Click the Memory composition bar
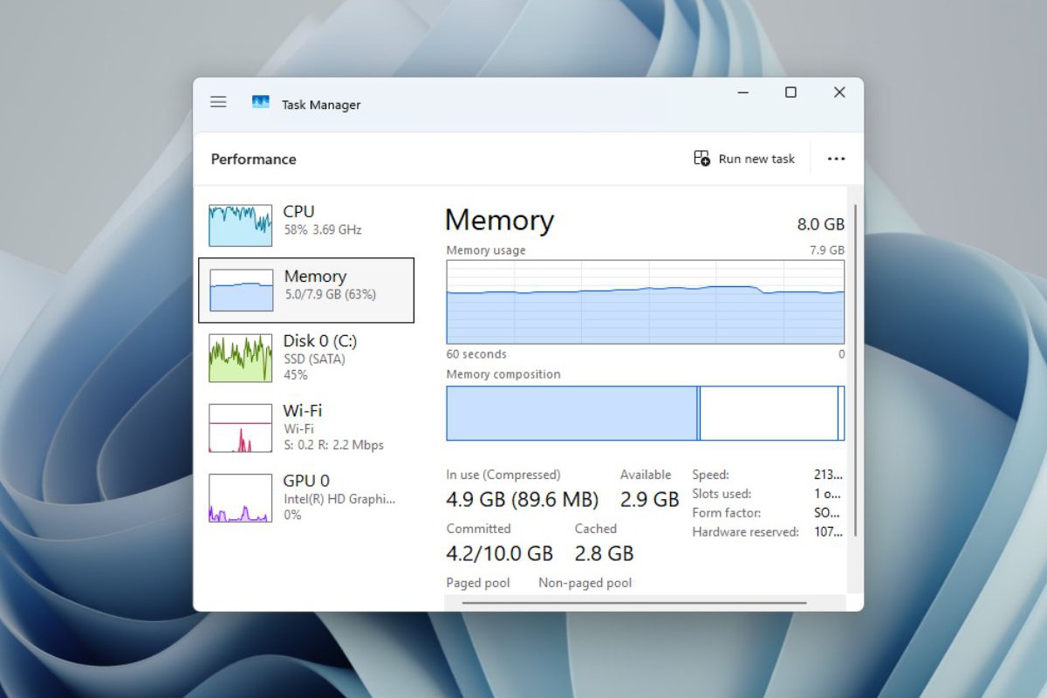 pyautogui.click(x=645, y=414)
